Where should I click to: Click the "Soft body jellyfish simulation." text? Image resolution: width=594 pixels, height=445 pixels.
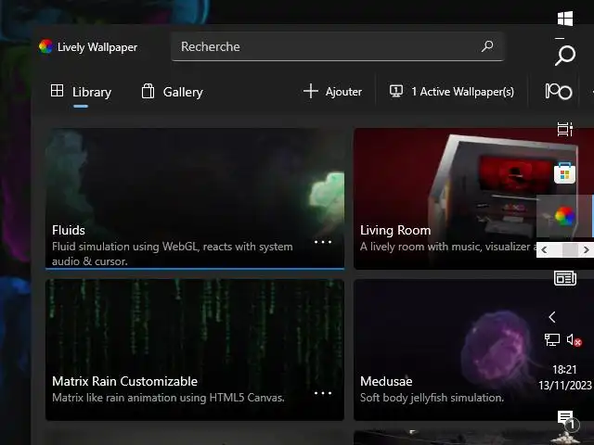pos(432,398)
